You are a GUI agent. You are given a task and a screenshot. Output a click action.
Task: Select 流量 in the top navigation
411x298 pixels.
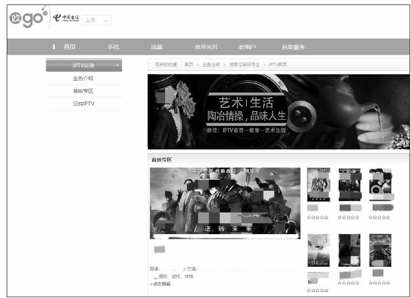click(156, 47)
